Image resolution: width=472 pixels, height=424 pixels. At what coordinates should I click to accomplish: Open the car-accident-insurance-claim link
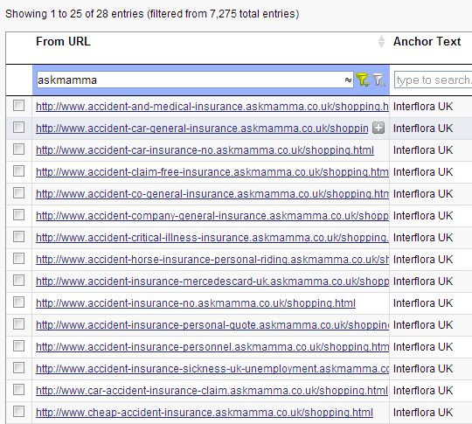(212, 391)
